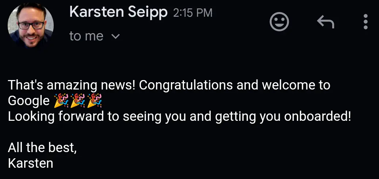Click the "All the best," closing line
The height and width of the screenshot is (179, 379).
[x=42, y=148]
